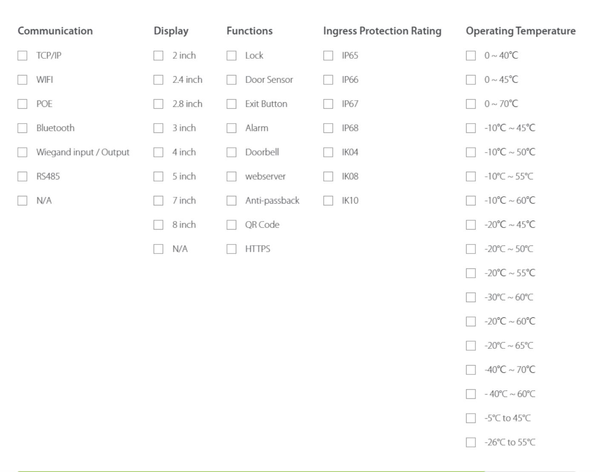This screenshot has height=472, width=596.
Task: Check the TCP/IP communication checkbox
Action: tap(23, 56)
